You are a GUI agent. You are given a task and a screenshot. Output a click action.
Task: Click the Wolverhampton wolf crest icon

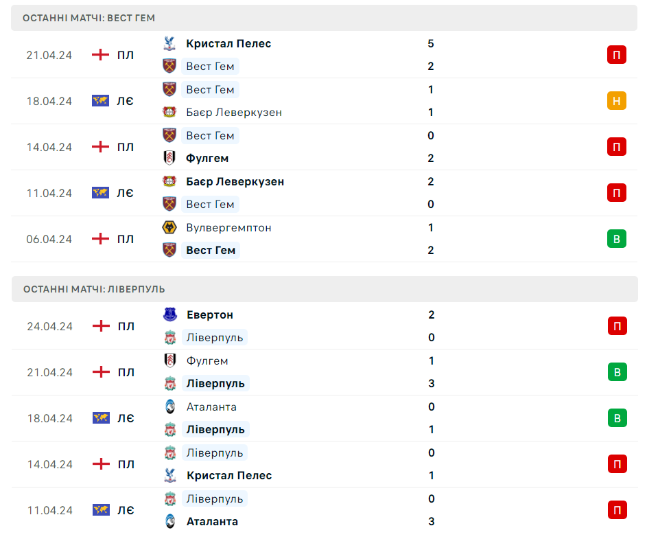click(169, 227)
